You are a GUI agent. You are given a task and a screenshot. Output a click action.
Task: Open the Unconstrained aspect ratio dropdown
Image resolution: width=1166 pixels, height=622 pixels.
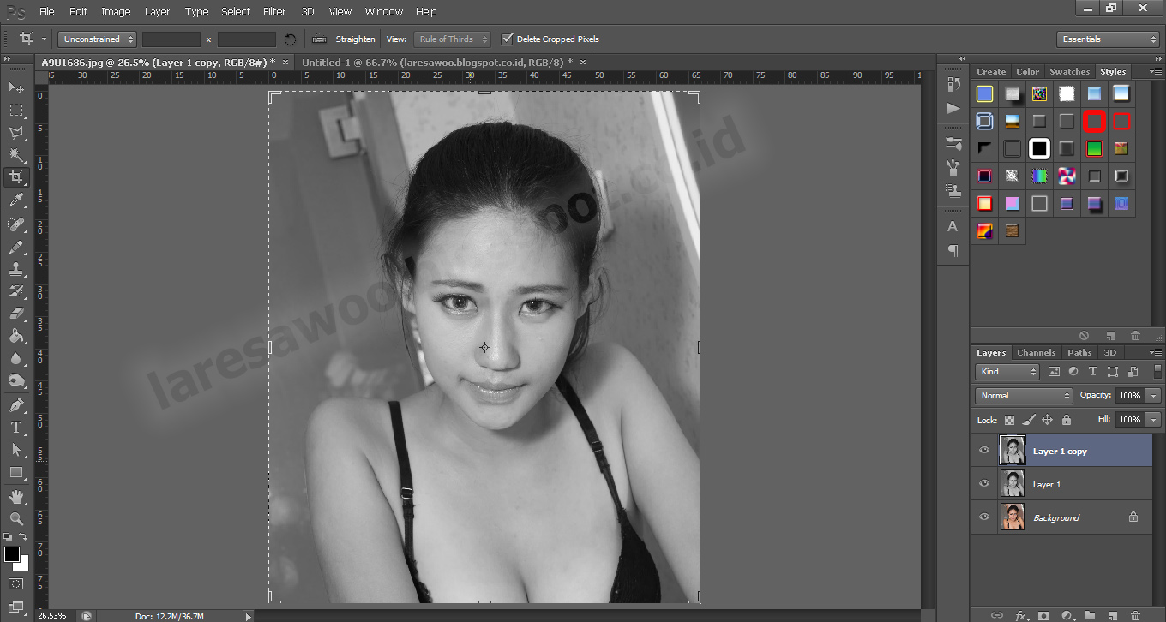click(98, 39)
